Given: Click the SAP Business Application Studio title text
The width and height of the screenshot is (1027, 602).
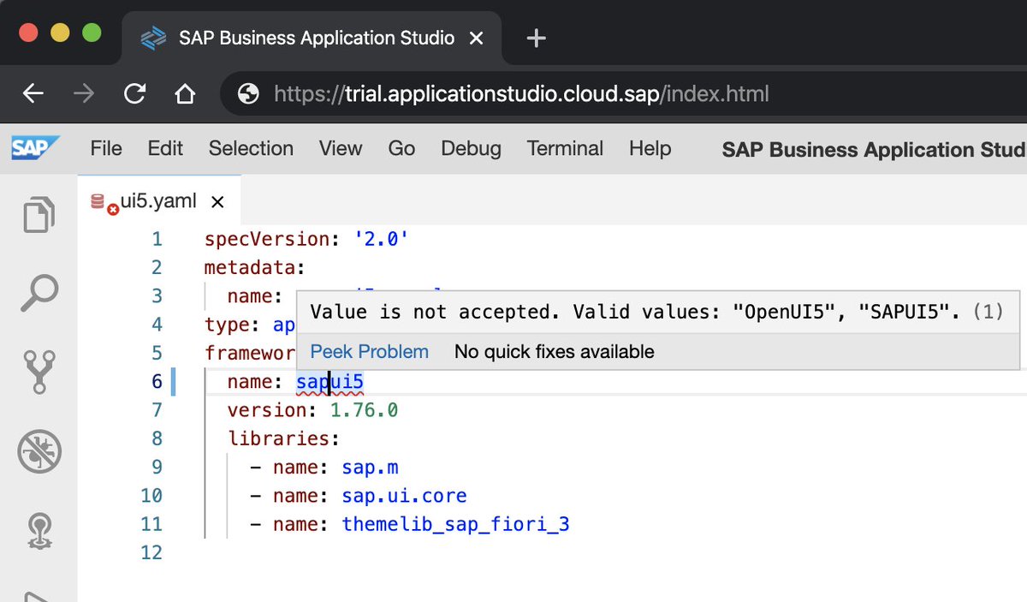Looking at the screenshot, I should point(874,149).
